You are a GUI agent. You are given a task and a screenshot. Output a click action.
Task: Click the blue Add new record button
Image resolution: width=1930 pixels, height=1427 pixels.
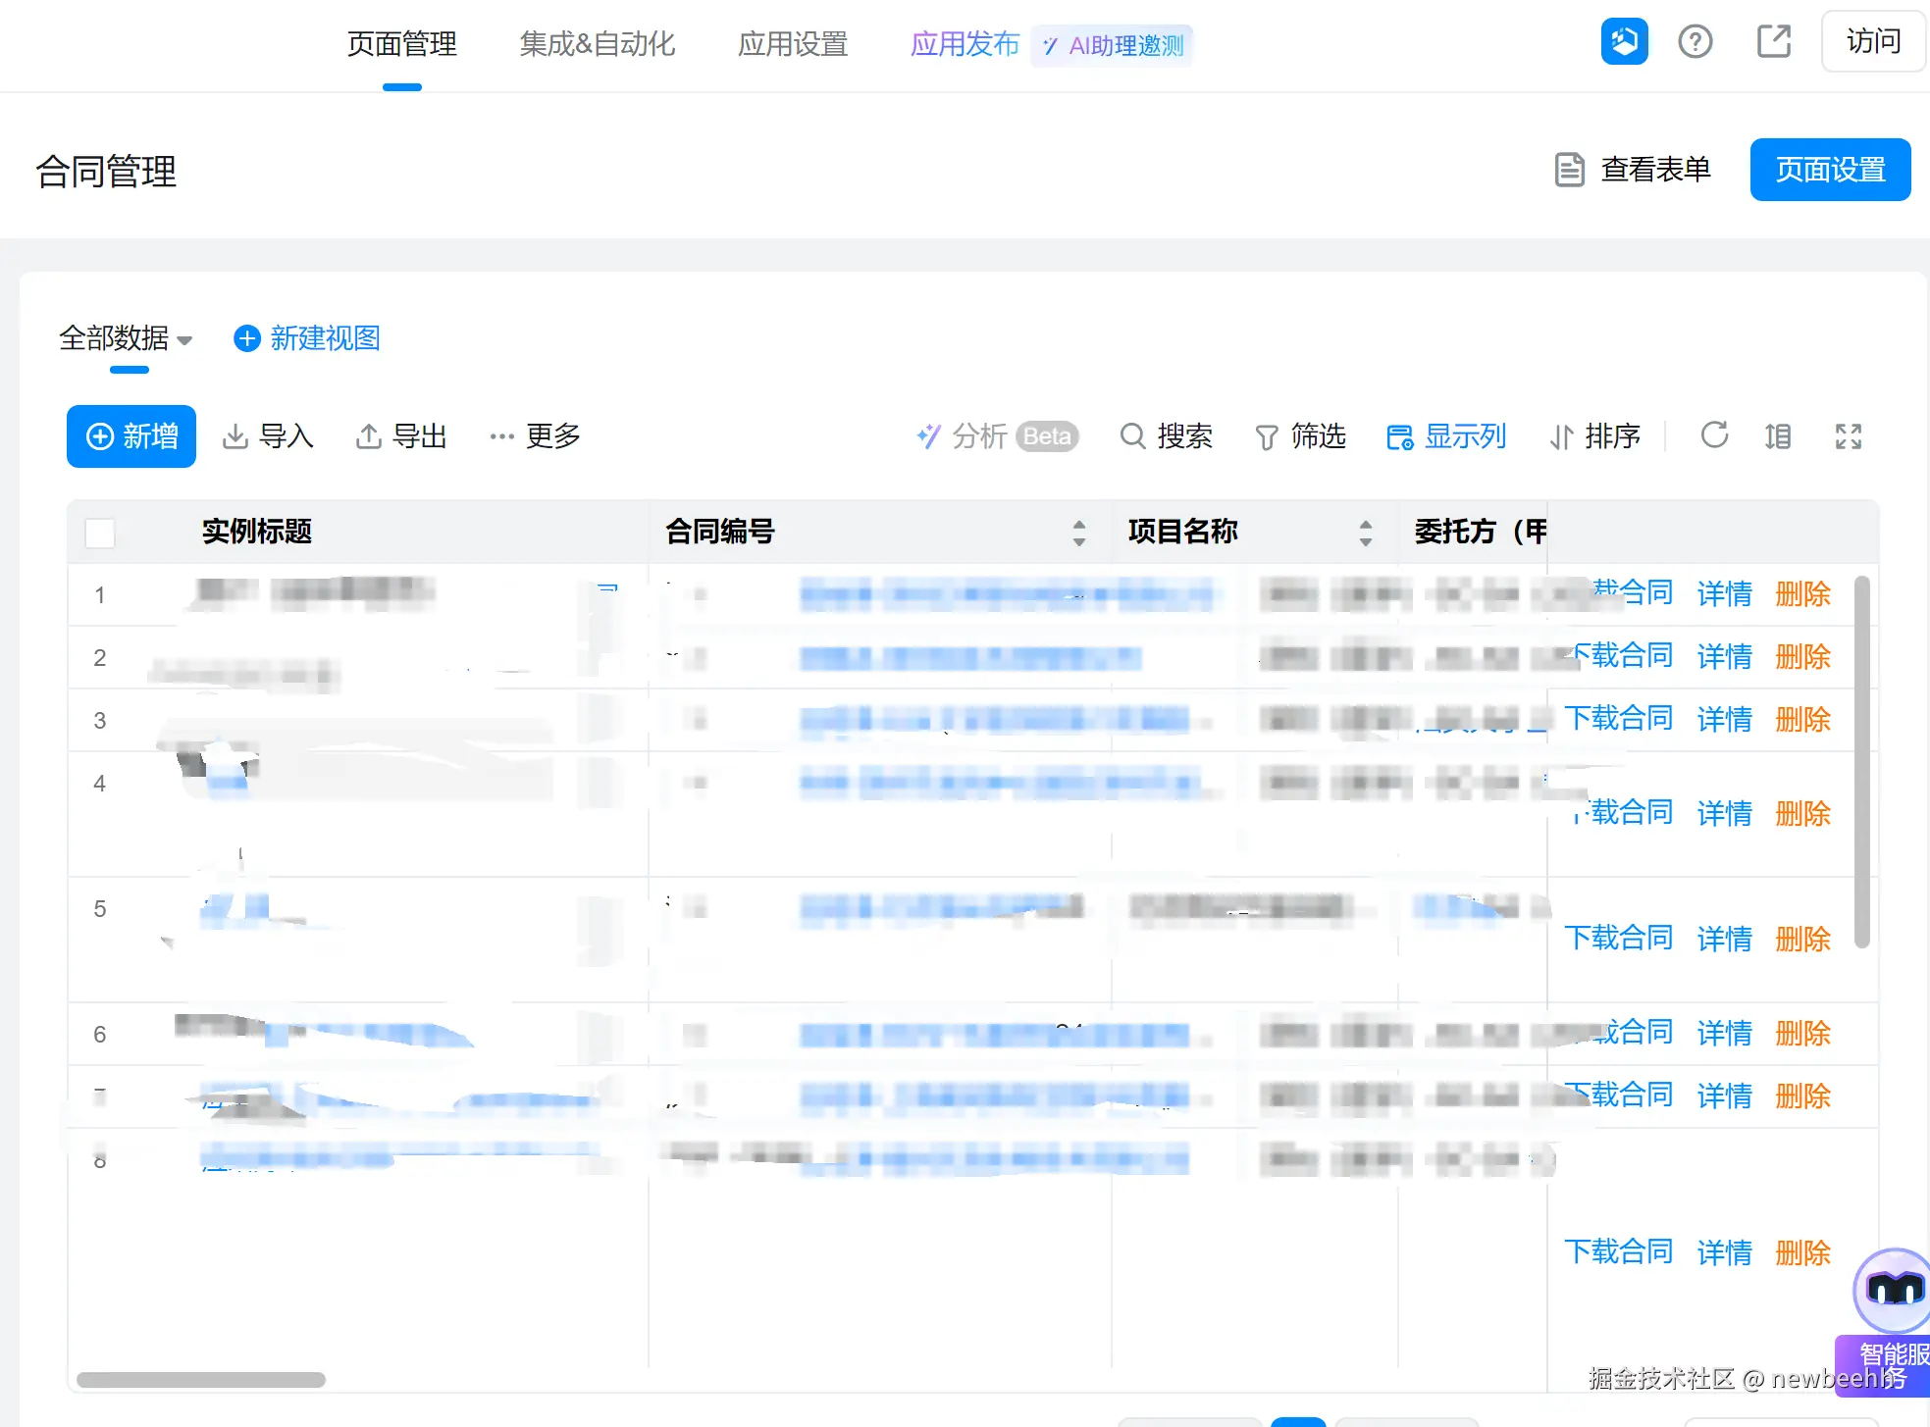click(131, 435)
